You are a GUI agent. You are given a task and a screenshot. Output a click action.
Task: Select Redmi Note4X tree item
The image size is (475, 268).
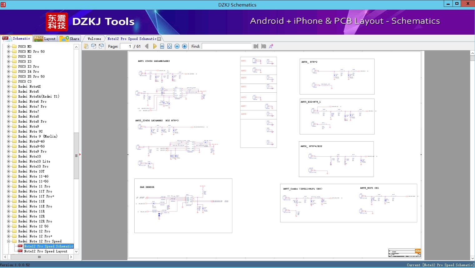pyautogui.click(x=29, y=86)
